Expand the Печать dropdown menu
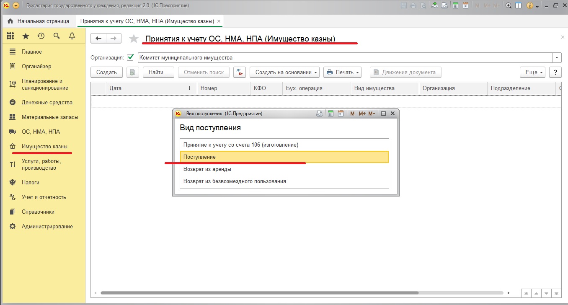The height and width of the screenshot is (305, 568). pos(342,72)
